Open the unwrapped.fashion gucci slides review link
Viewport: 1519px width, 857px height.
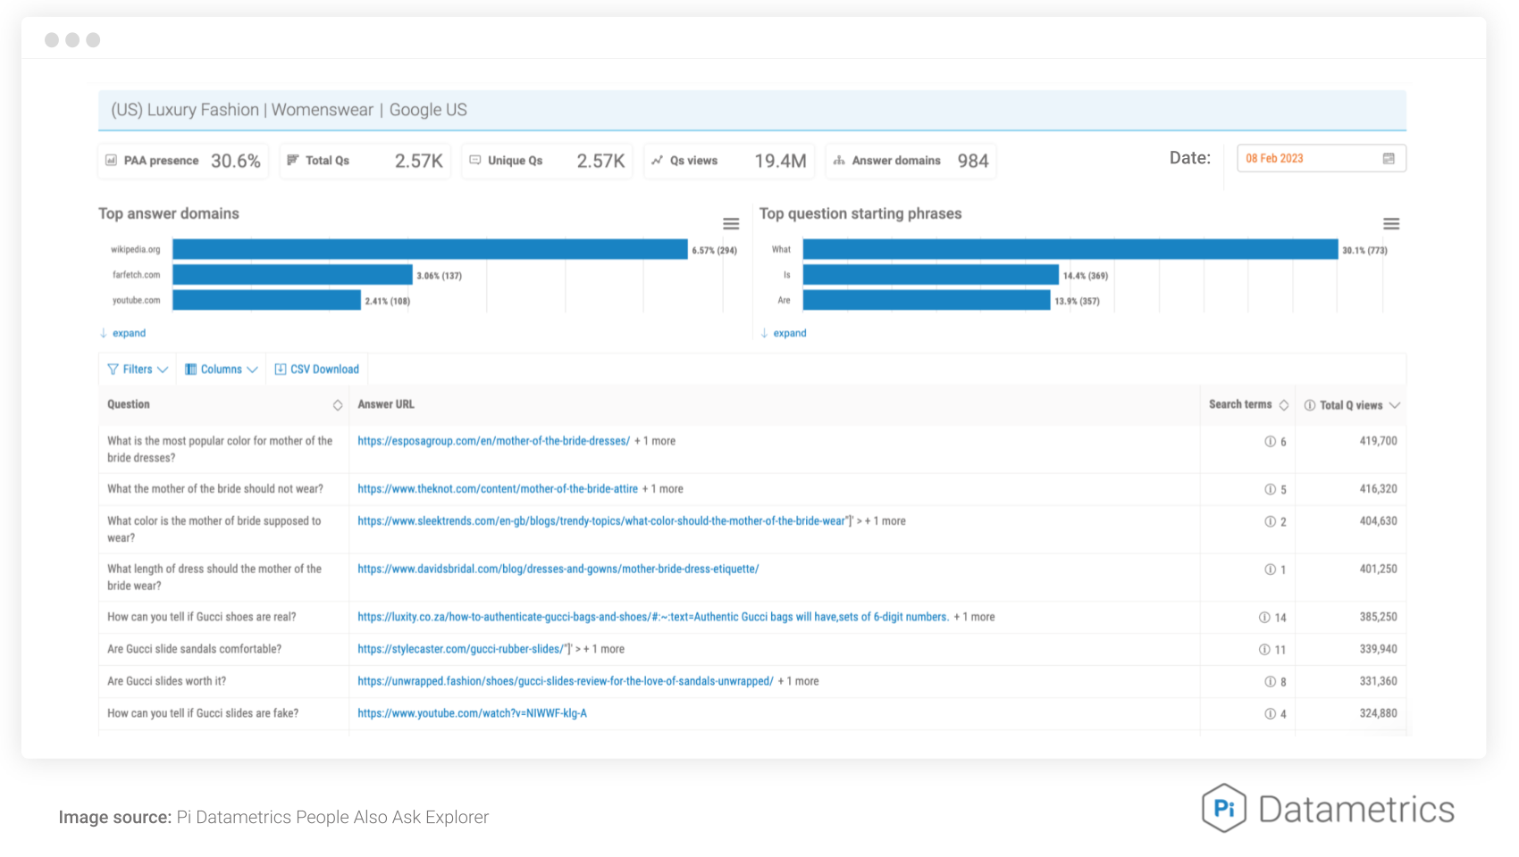click(566, 681)
